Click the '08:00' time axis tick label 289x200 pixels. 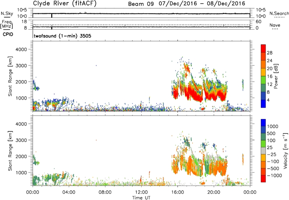pos(105,192)
